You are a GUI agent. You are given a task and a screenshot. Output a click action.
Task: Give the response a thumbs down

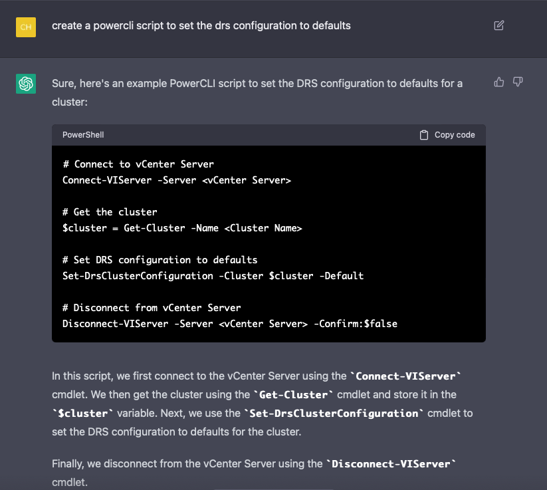click(518, 81)
